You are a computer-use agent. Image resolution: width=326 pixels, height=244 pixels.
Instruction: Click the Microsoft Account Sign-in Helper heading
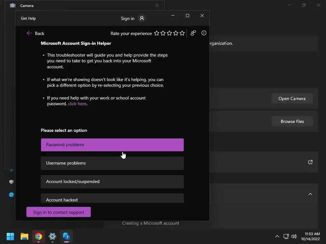pyautogui.click(x=76, y=43)
